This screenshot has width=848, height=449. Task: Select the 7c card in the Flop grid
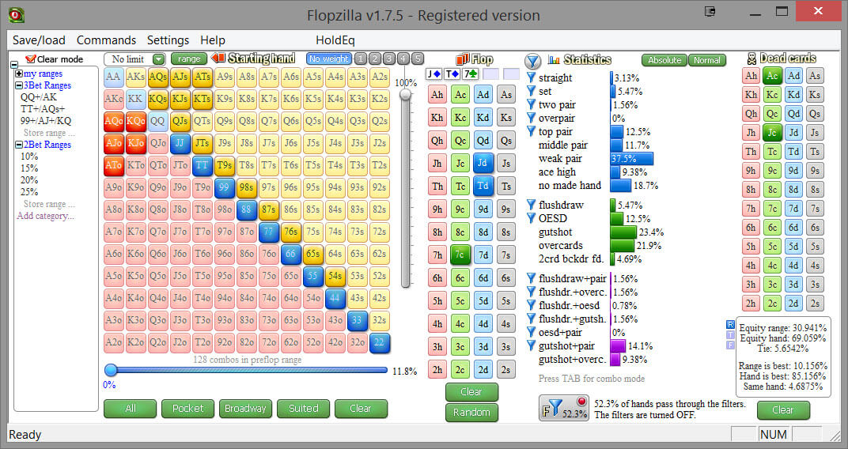(x=460, y=255)
